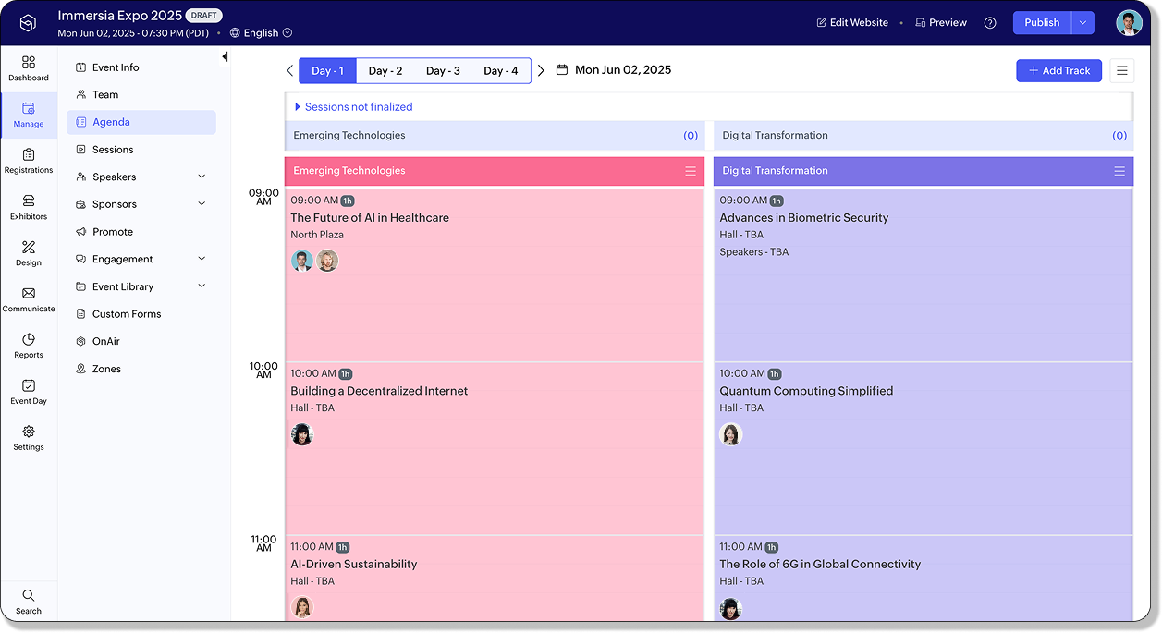Open the Reports pie chart icon
The height and width of the screenshot is (633, 1162).
click(x=29, y=339)
